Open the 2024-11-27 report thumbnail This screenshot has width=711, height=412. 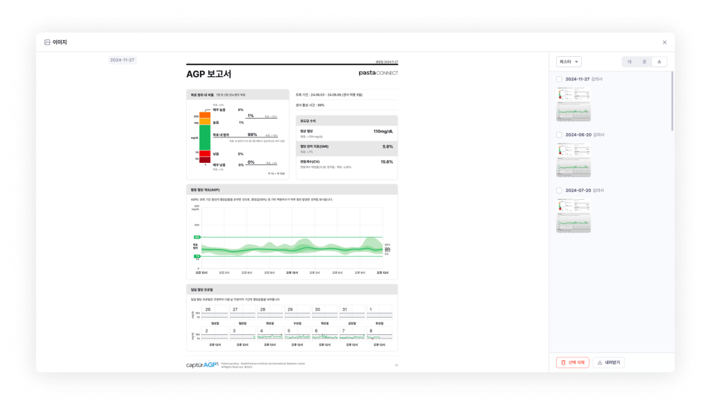[x=574, y=104]
